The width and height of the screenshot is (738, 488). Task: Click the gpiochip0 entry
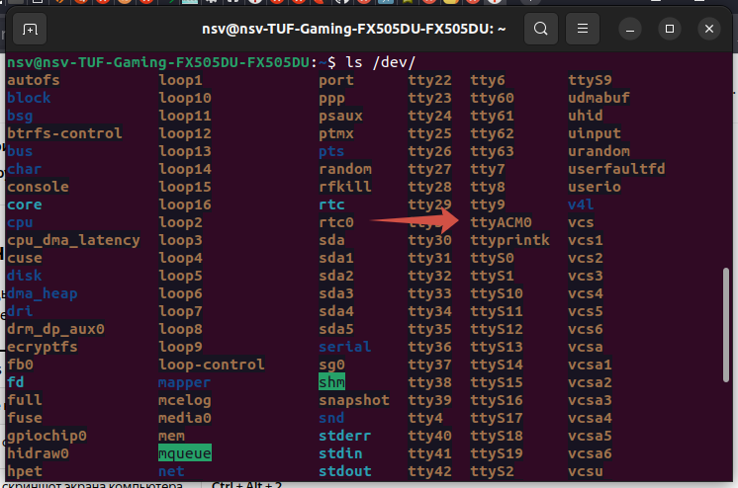coord(46,436)
